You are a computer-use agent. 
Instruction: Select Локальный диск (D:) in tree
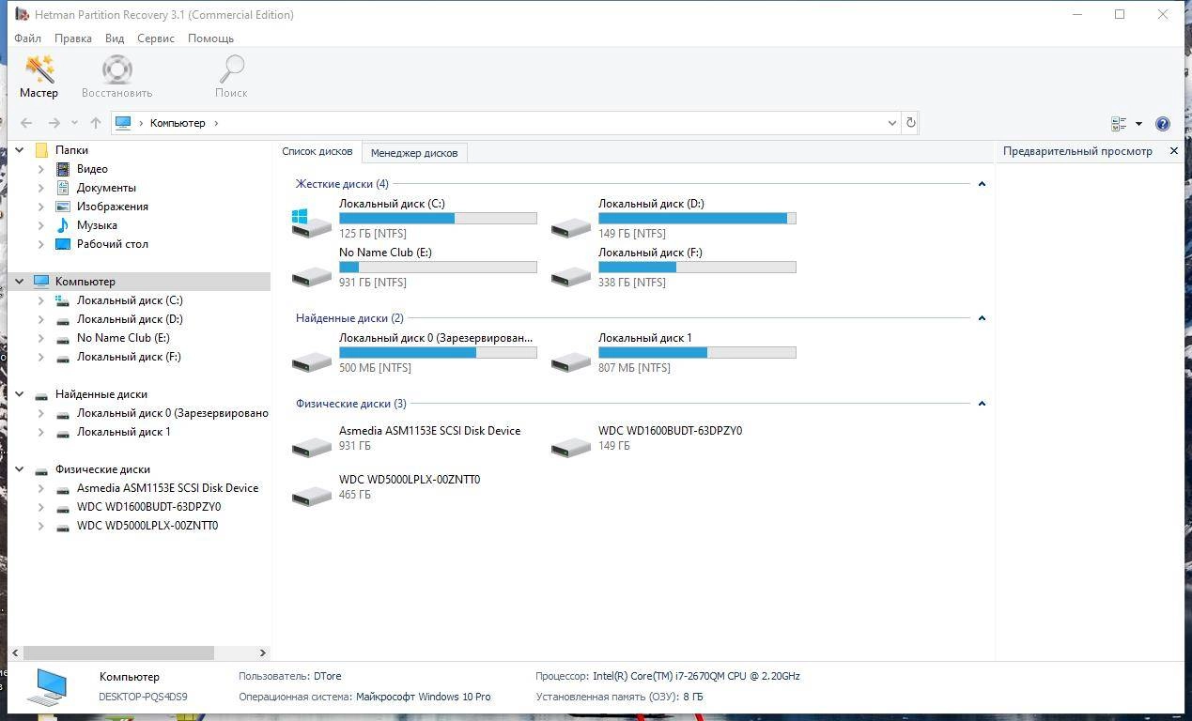coord(130,319)
